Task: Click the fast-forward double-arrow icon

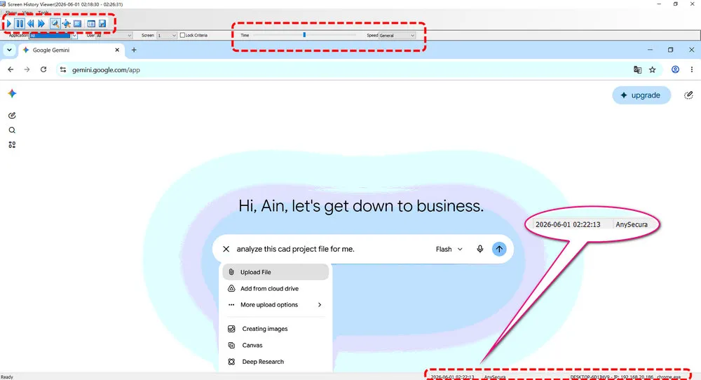Action: (x=41, y=24)
